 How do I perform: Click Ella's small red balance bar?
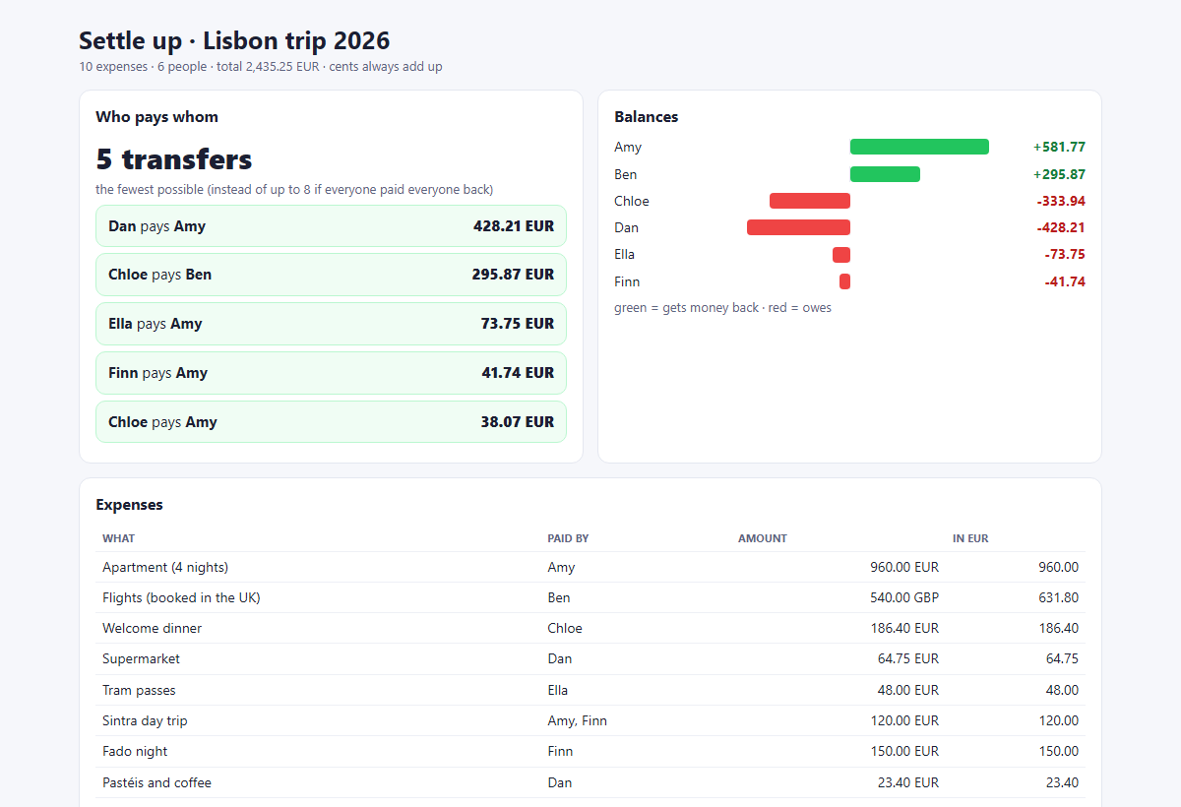coord(841,255)
